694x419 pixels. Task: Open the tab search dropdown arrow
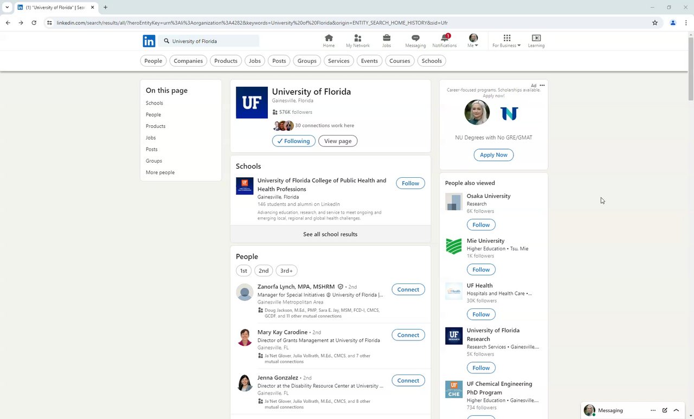[x=7, y=8]
